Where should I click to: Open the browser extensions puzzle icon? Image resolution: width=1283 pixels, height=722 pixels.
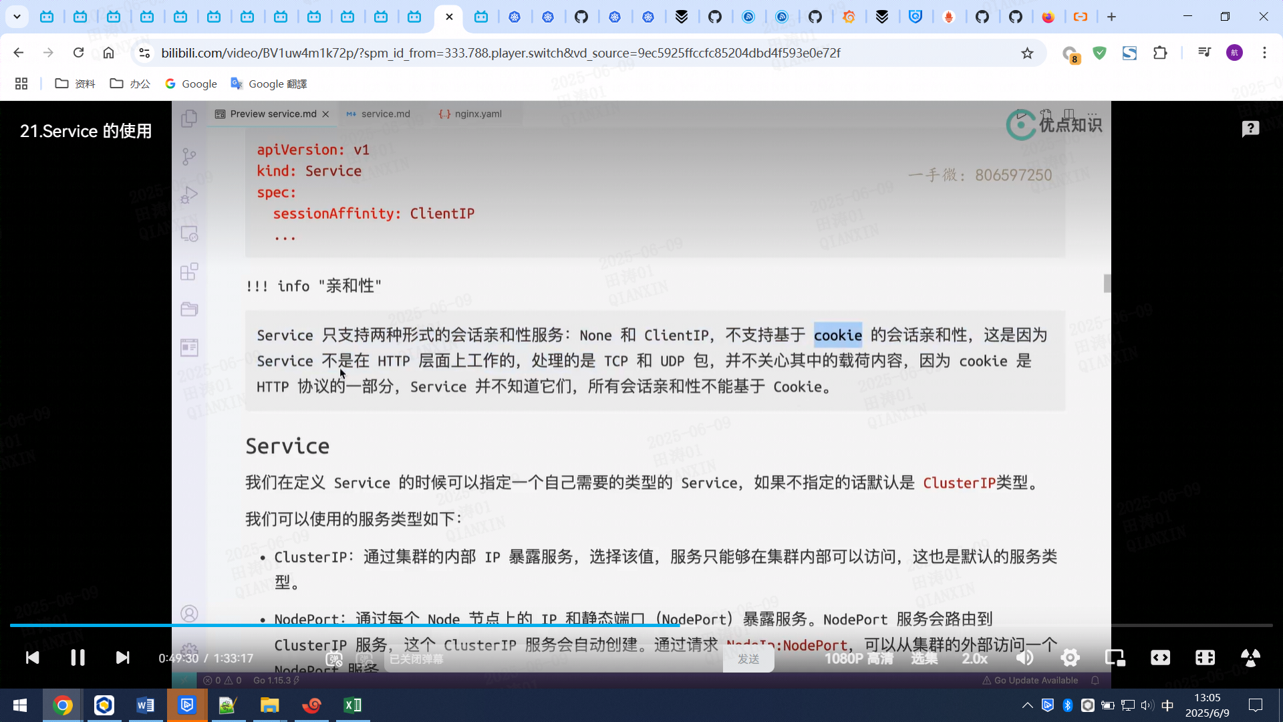point(1160,53)
